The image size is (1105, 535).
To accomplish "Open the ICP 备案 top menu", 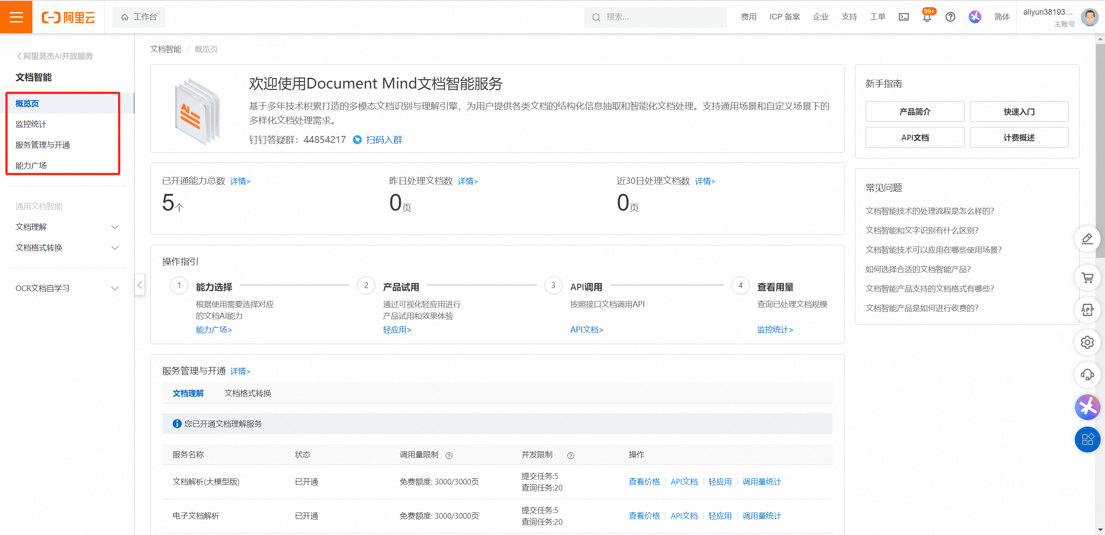I will point(785,17).
